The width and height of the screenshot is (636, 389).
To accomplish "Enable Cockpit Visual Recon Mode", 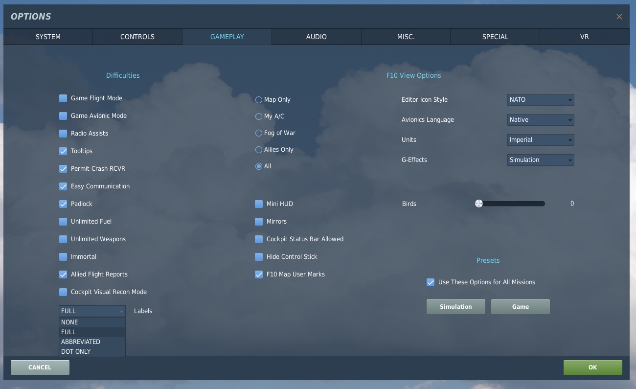I will (63, 292).
